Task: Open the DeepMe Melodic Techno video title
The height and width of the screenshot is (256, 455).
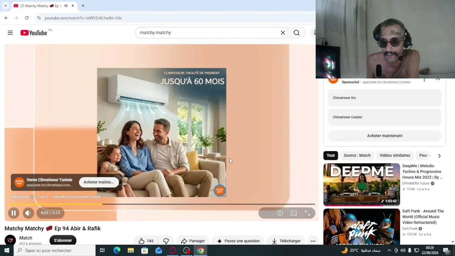Action: (x=422, y=171)
